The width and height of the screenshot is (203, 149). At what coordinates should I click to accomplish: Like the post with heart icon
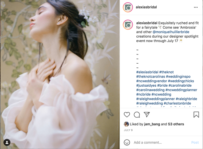[x=127, y=115]
